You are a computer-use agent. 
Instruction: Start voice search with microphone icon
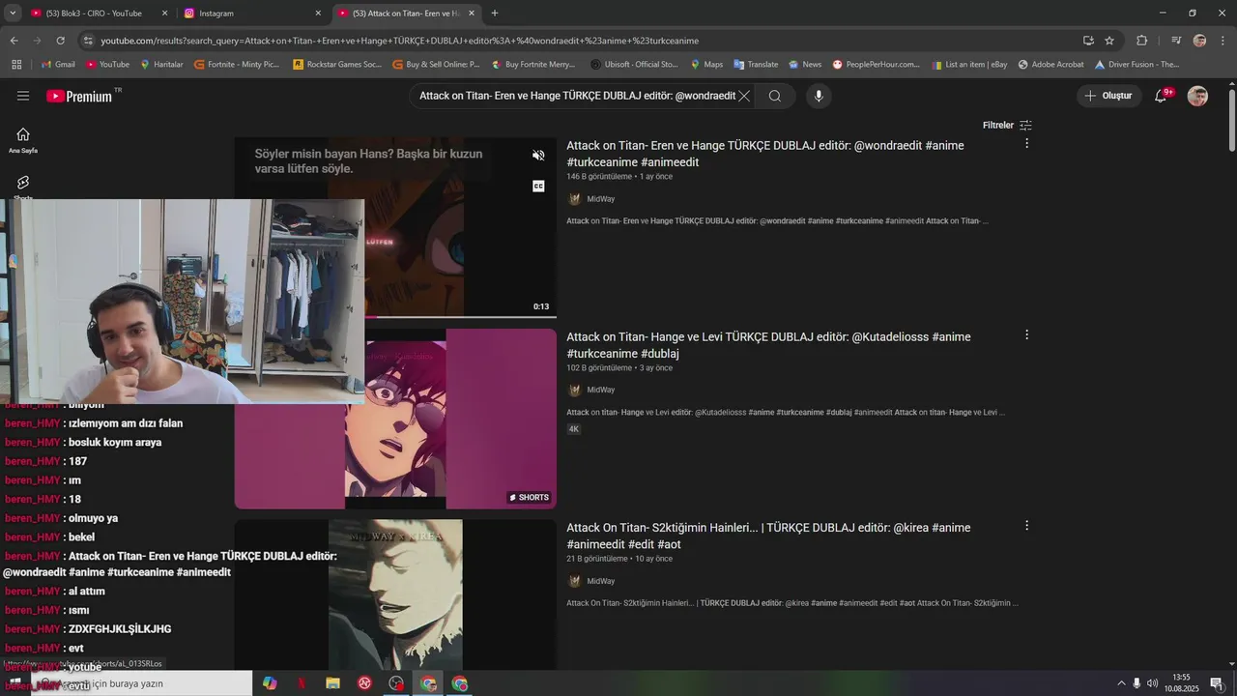click(x=819, y=96)
